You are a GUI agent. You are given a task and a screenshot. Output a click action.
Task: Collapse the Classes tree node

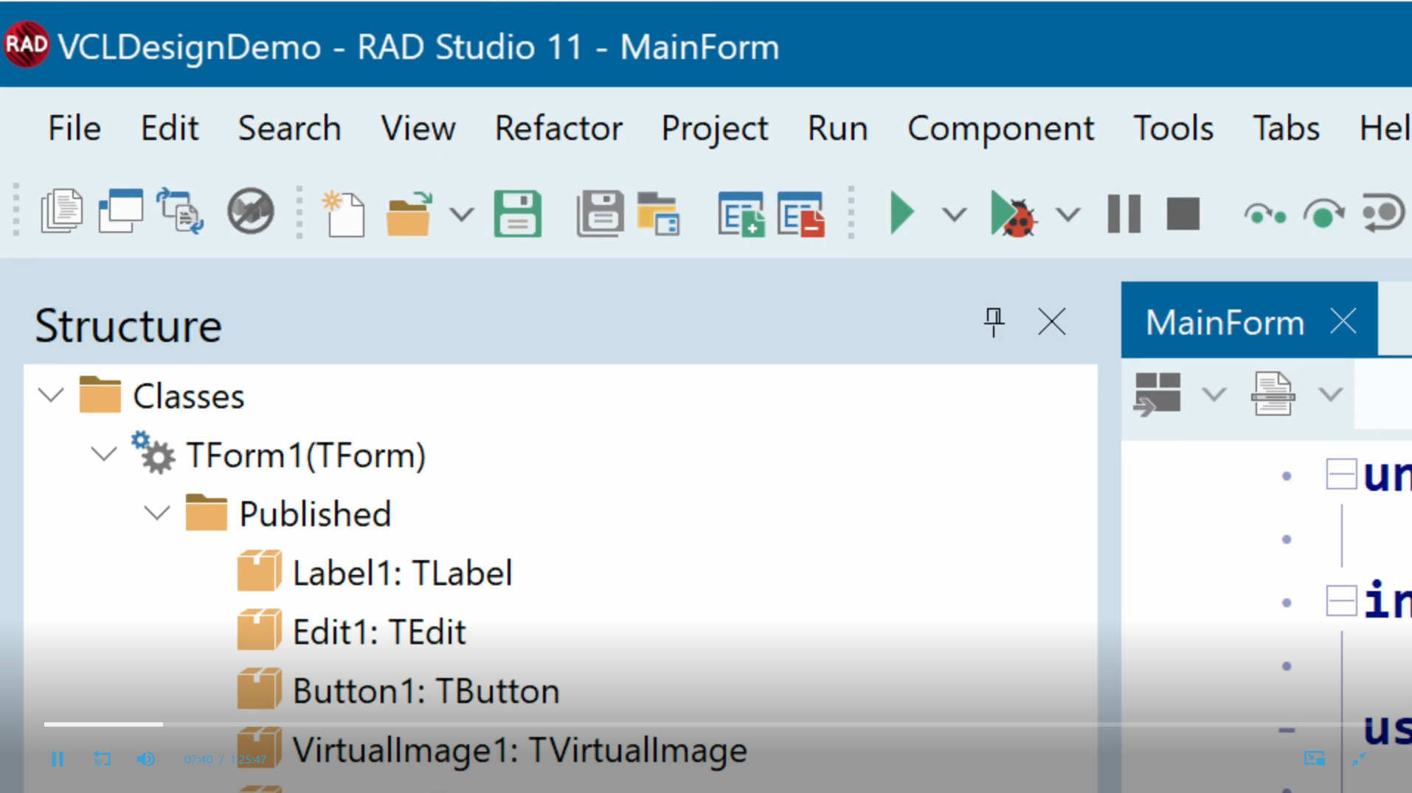click(51, 395)
